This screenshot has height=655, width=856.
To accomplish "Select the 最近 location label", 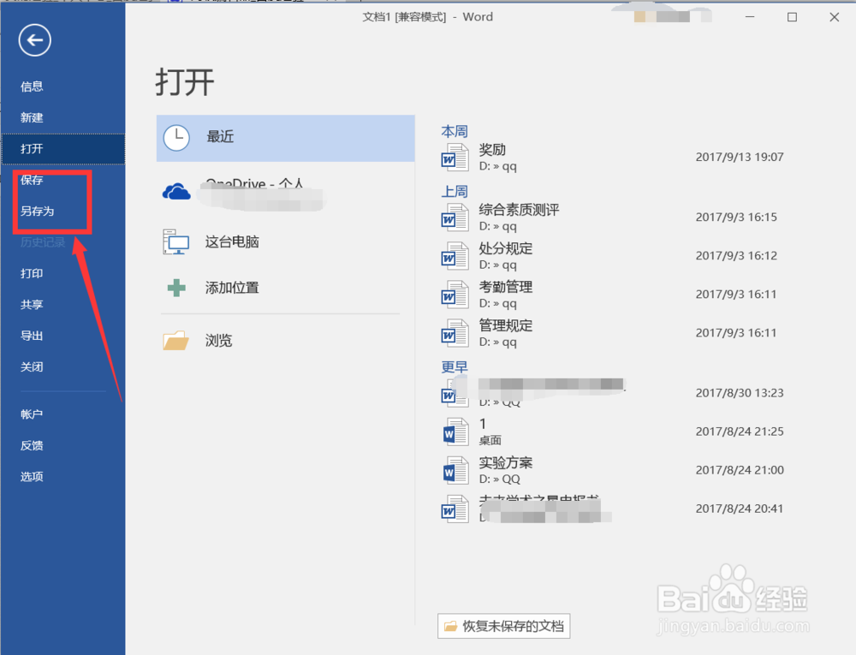I will coord(220,136).
